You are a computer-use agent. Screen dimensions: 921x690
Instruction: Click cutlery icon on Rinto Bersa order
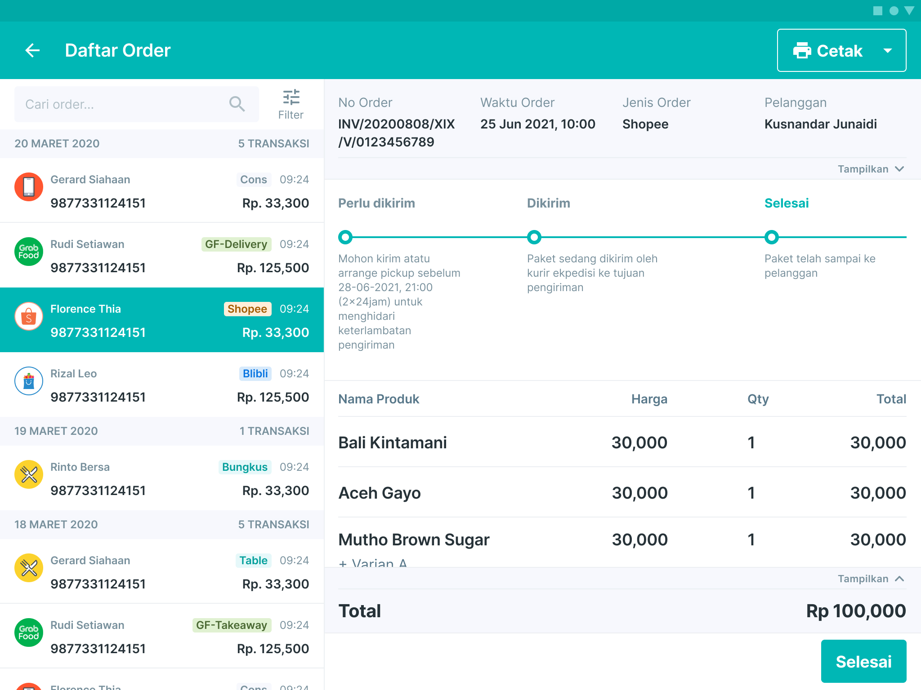[x=29, y=474]
